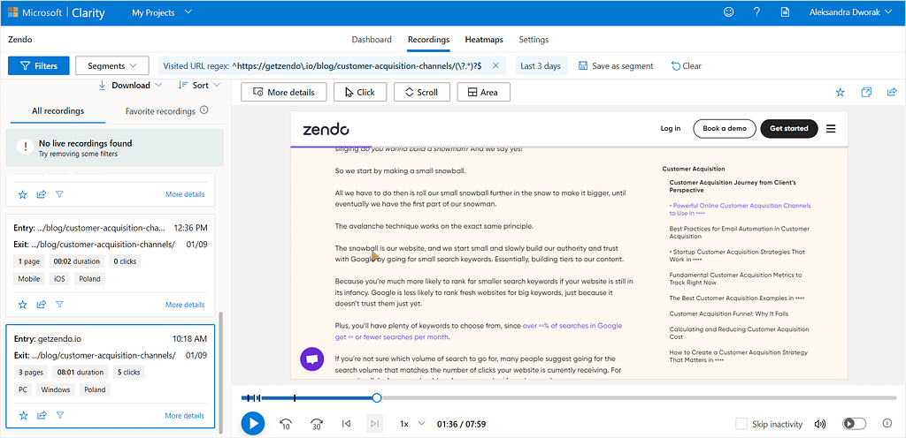Change the Last 3 days date filter
This screenshot has height=438, width=906.
click(x=541, y=65)
